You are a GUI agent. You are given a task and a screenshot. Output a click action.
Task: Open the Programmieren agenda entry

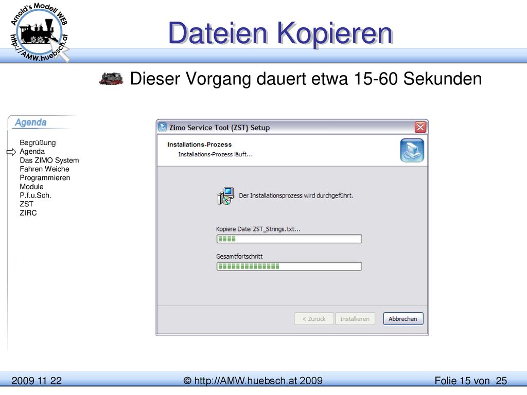tap(45, 177)
